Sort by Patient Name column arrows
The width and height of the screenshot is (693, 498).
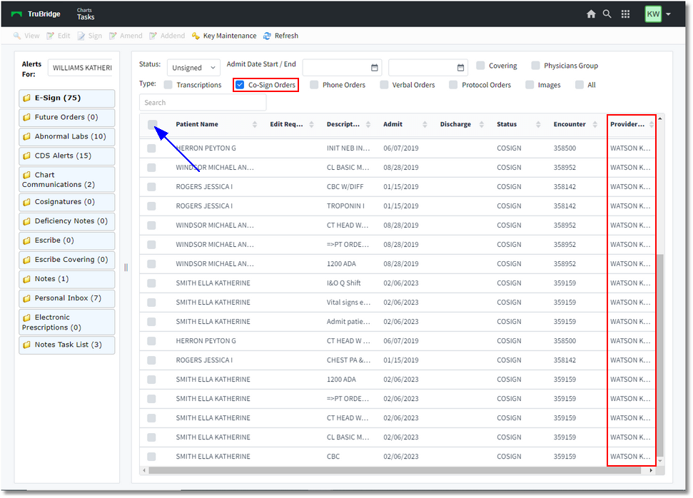coord(255,125)
